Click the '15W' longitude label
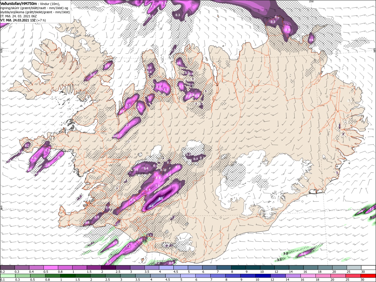 (x=311, y=1)
